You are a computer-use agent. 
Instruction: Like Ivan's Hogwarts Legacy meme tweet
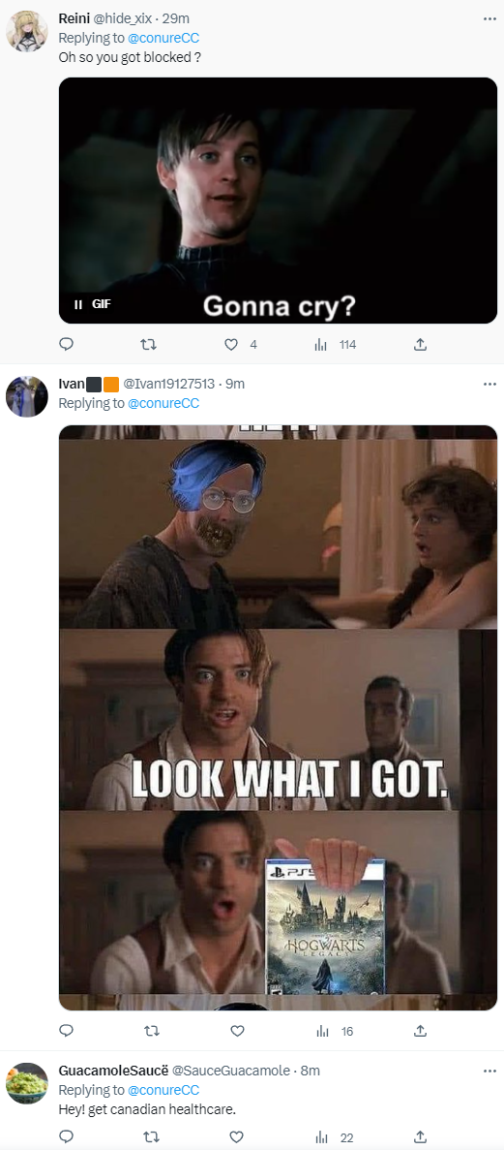coord(237,1031)
